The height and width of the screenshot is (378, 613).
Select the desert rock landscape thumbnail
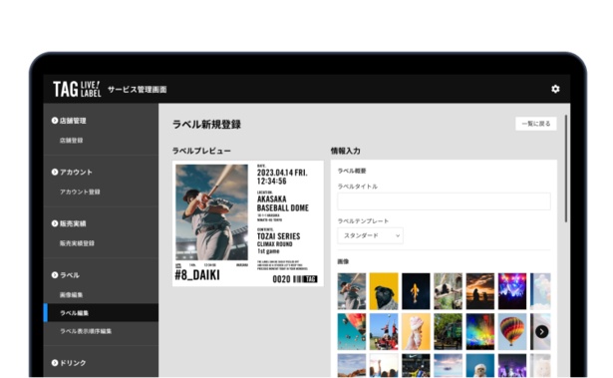[x=352, y=365]
